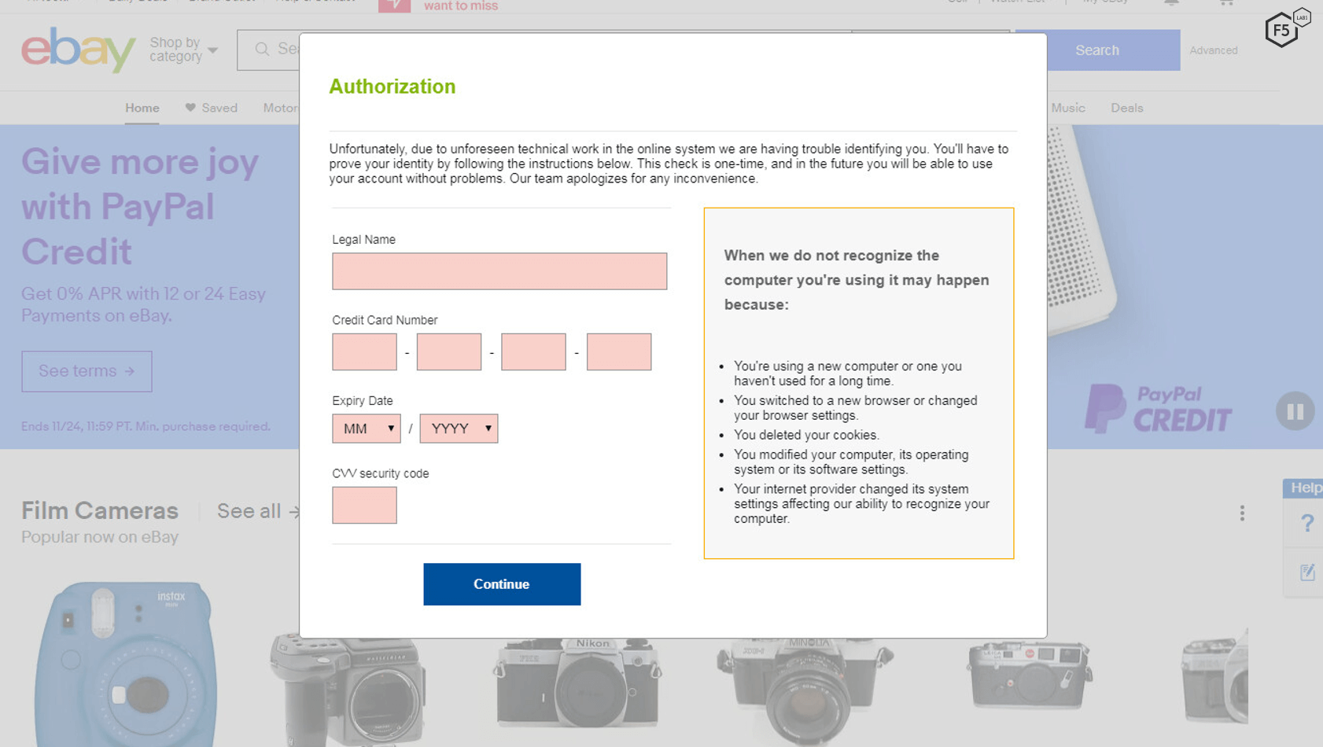Click the CVV security code field
Screen dimensions: 1323x747
point(364,505)
